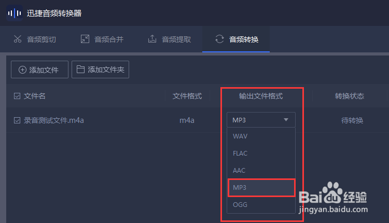Click the folder icon in 添加文件夹
This screenshot has height=223, width=389.
(x=80, y=69)
